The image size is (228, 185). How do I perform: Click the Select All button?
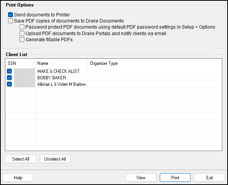(x=21, y=159)
